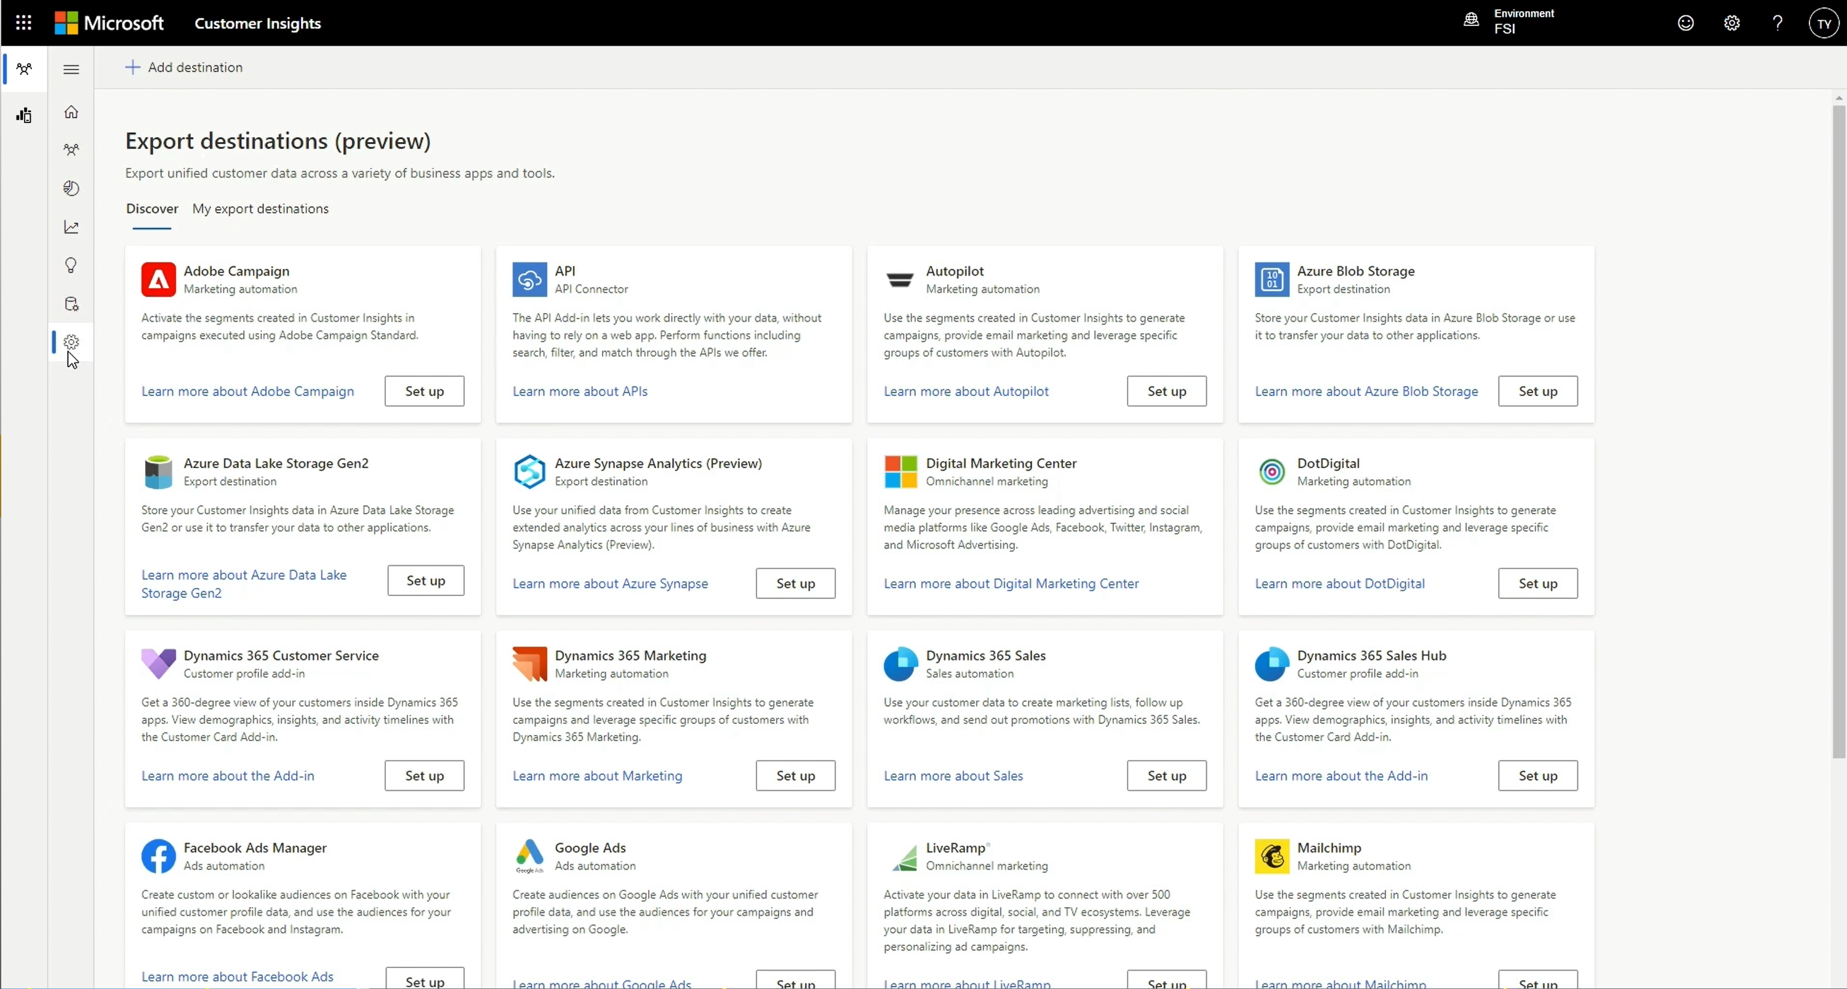
Task: Click the Facebook Ads Manager logo
Action: [158, 856]
